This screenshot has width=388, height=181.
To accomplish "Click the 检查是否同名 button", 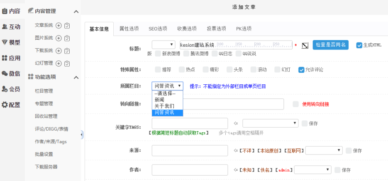I will [x=330, y=45].
